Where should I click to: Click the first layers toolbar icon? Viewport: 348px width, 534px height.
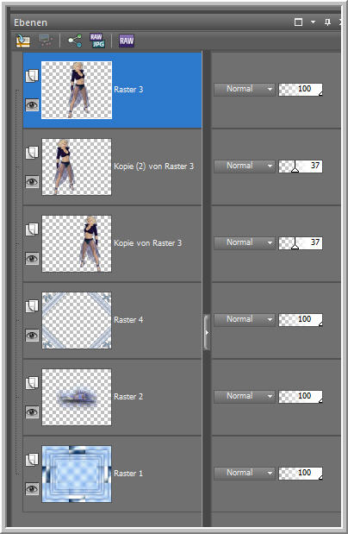(23, 41)
